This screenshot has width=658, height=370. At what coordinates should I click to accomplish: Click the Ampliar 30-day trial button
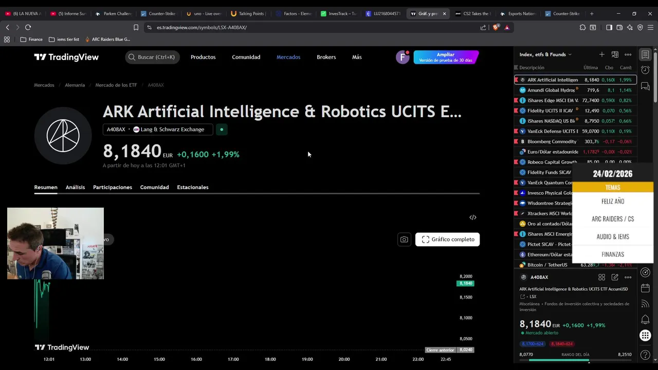(x=446, y=57)
